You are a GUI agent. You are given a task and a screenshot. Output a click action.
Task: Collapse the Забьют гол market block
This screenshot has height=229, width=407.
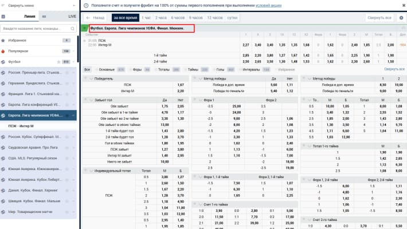(91, 100)
